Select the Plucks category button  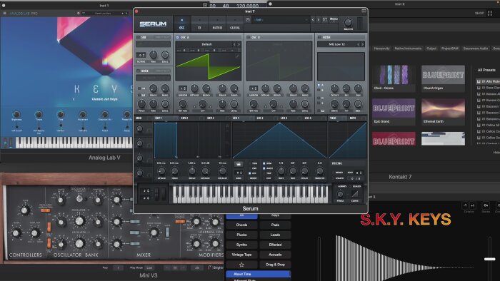point(241,235)
